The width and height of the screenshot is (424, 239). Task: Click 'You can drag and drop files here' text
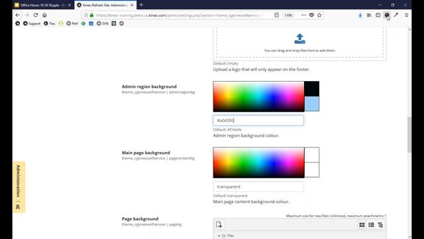pyautogui.click(x=299, y=50)
